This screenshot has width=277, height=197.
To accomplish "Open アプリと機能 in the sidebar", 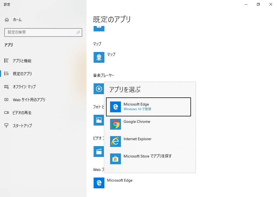I will pos(22,61).
